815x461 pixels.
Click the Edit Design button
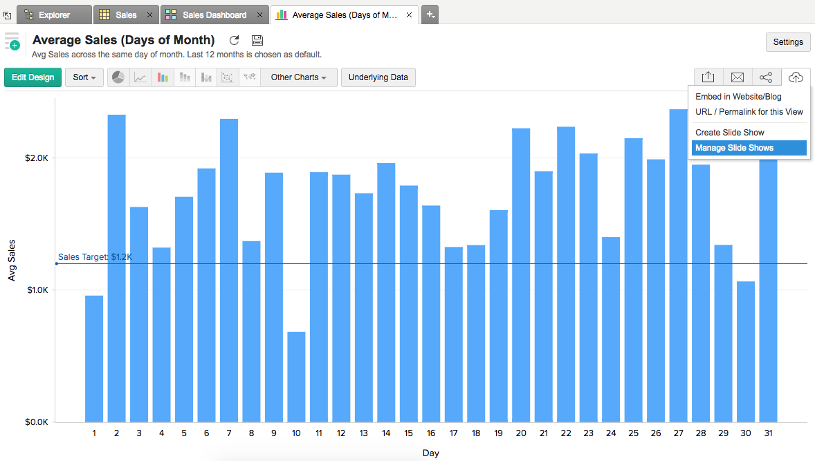(x=33, y=77)
